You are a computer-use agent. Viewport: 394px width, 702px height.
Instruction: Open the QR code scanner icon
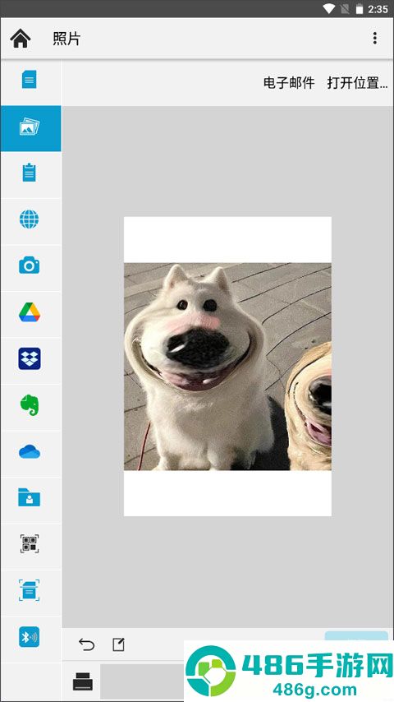(30, 544)
